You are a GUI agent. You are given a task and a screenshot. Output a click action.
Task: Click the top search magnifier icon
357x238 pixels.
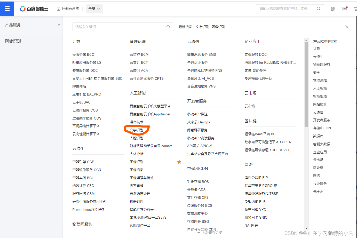pos(319,9)
